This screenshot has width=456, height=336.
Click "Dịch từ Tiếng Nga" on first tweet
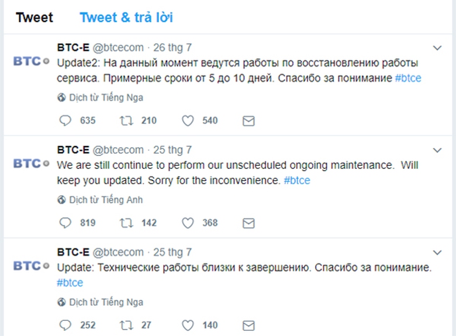pyautogui.click(x=105, y=98)
